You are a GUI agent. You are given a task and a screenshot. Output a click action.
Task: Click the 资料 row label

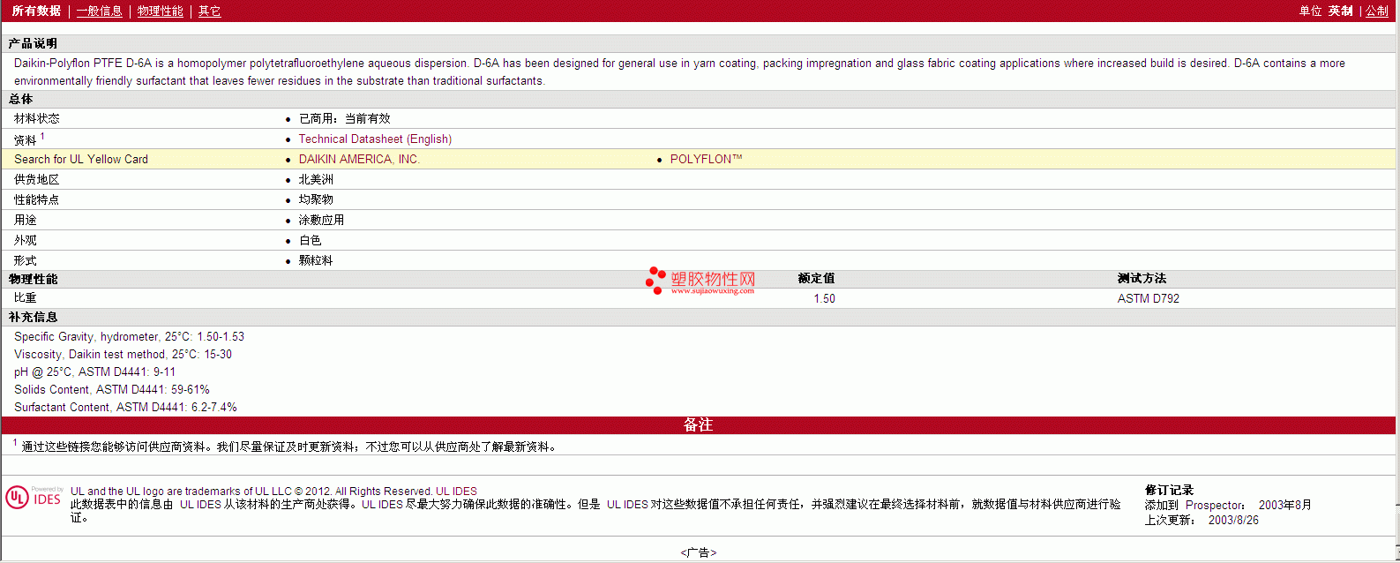26,140
